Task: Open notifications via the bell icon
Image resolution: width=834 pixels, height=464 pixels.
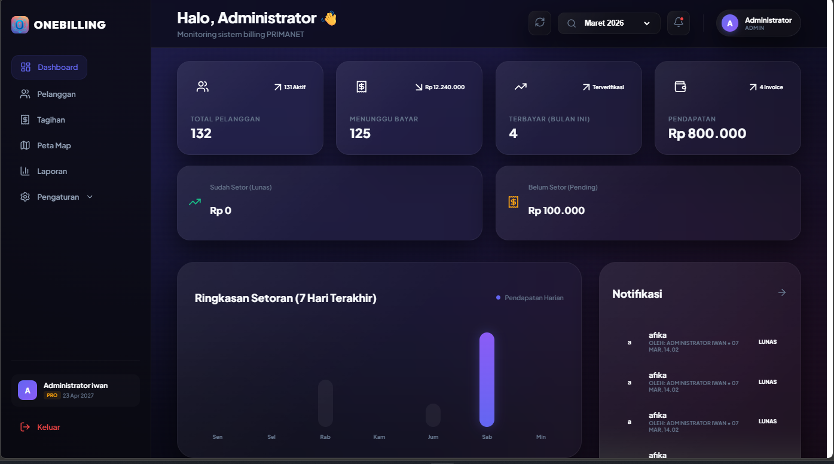Action: click(x=678, y=23)
